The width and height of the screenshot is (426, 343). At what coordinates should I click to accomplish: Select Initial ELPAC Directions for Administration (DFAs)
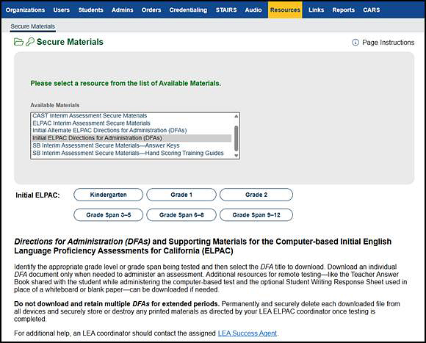[x=131, y=138]
